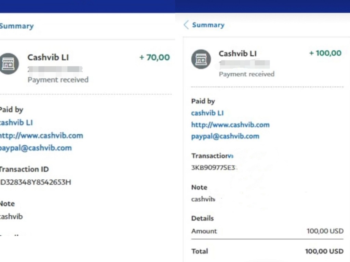Click the Cashvib LI title of 100,00 payment

click(x=238, y=53)
